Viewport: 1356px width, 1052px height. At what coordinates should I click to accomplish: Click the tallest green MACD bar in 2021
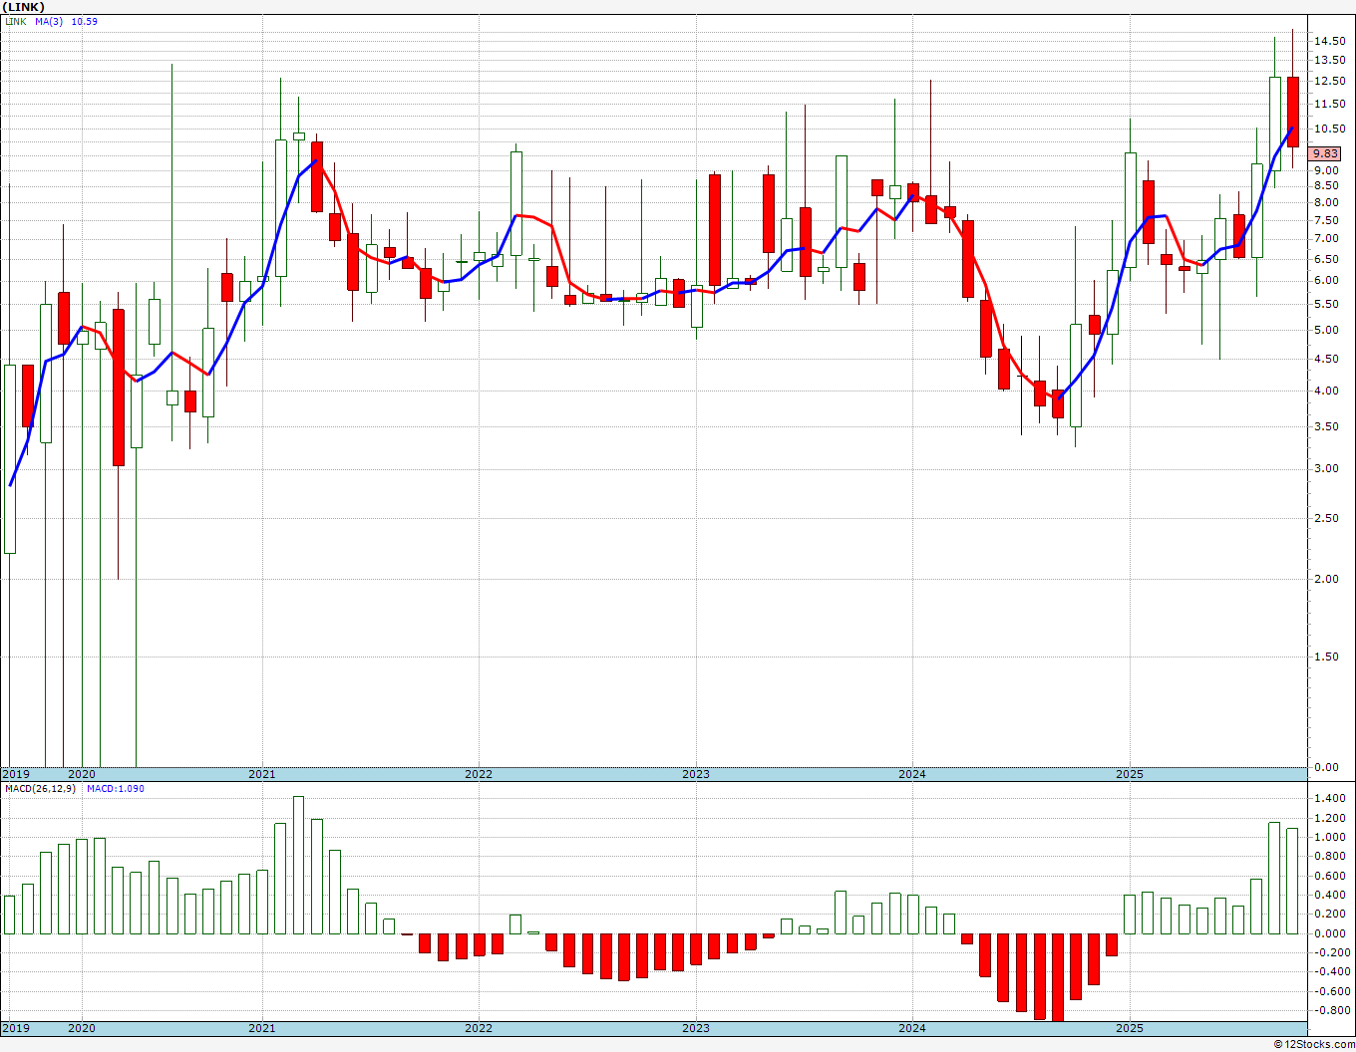tap(298, 865)
